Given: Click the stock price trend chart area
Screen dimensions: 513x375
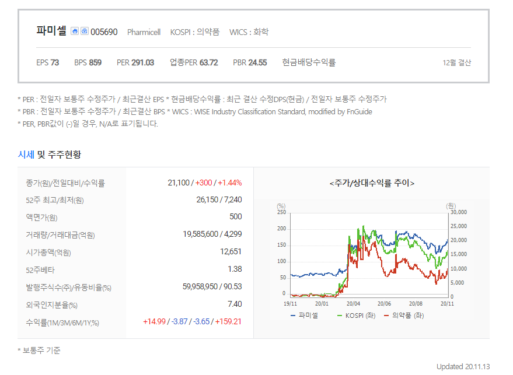Looking at the screenshot, I should coord(369,255).
